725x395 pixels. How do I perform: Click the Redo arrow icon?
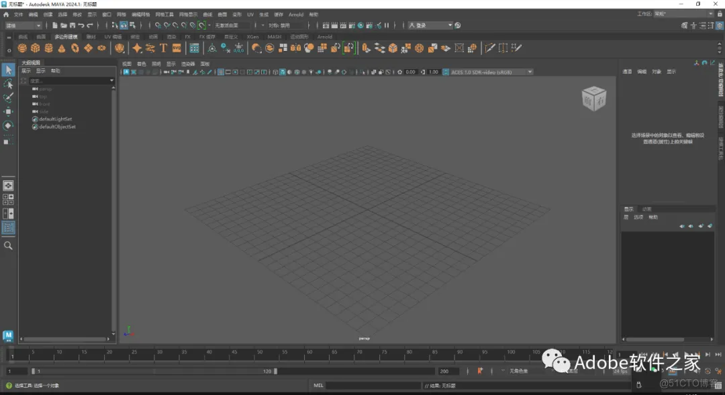[x=90, y=25]
